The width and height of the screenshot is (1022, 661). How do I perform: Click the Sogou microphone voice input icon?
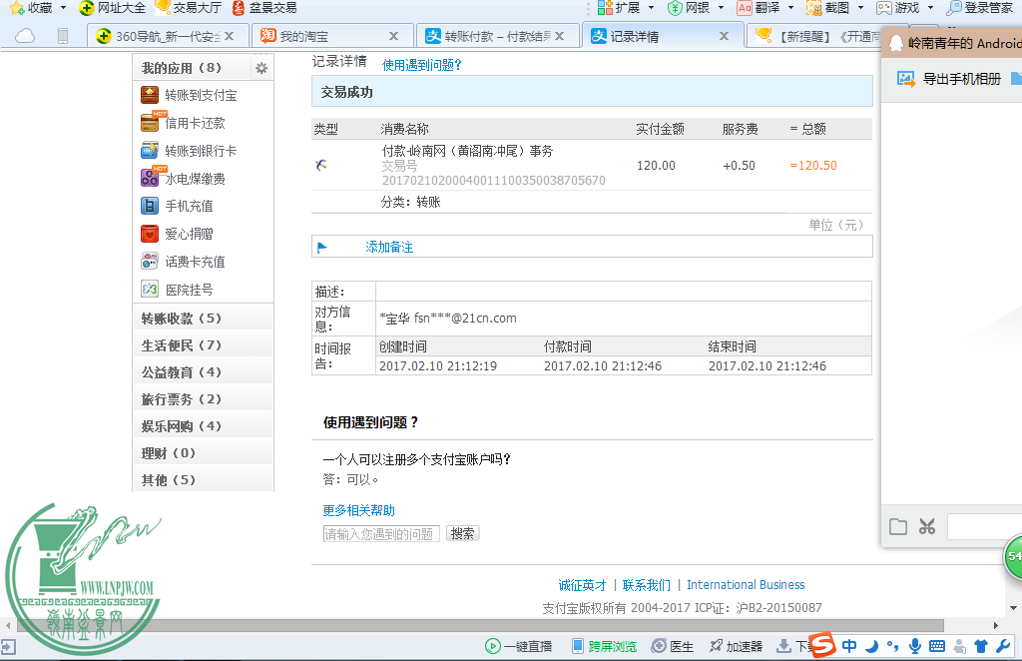tap(914, 646)
